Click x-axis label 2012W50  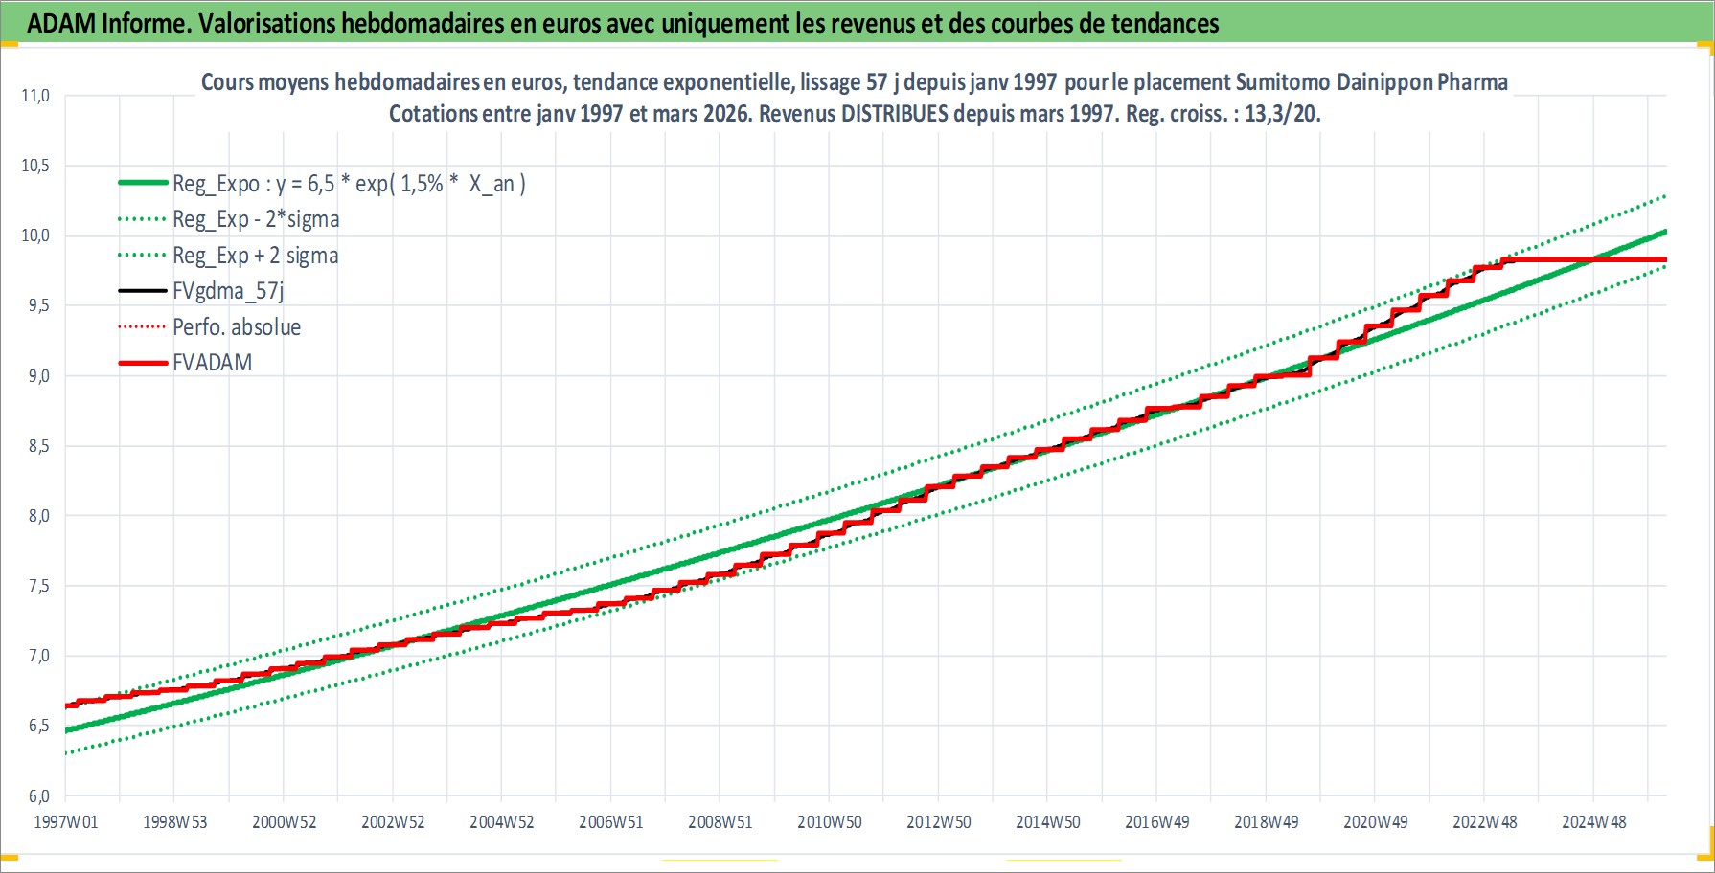click(938, 822)
